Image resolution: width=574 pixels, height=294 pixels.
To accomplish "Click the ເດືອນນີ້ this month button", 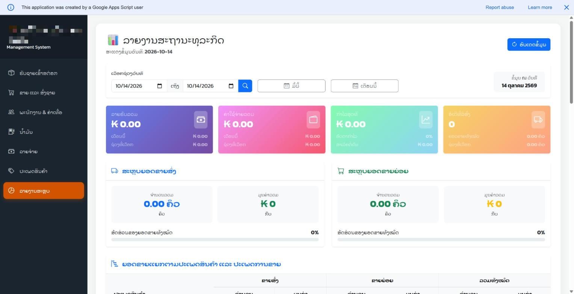I will click(x=364, y=86).
